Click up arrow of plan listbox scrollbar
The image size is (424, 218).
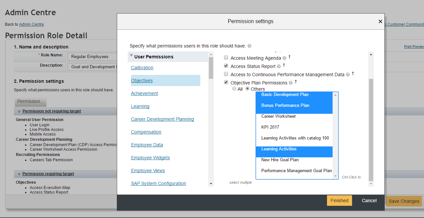pos(336,95)
